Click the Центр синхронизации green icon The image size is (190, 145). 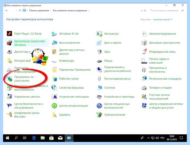click(x=54, y=106)
